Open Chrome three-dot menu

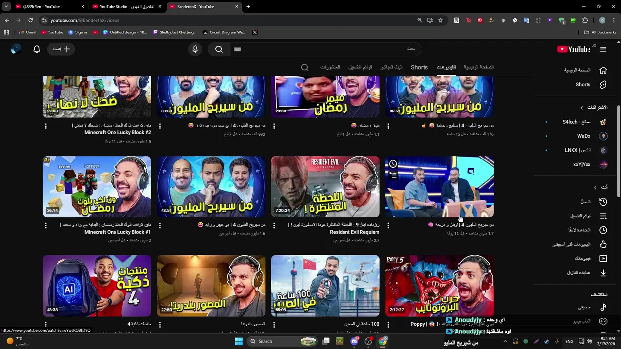point(614,20)
